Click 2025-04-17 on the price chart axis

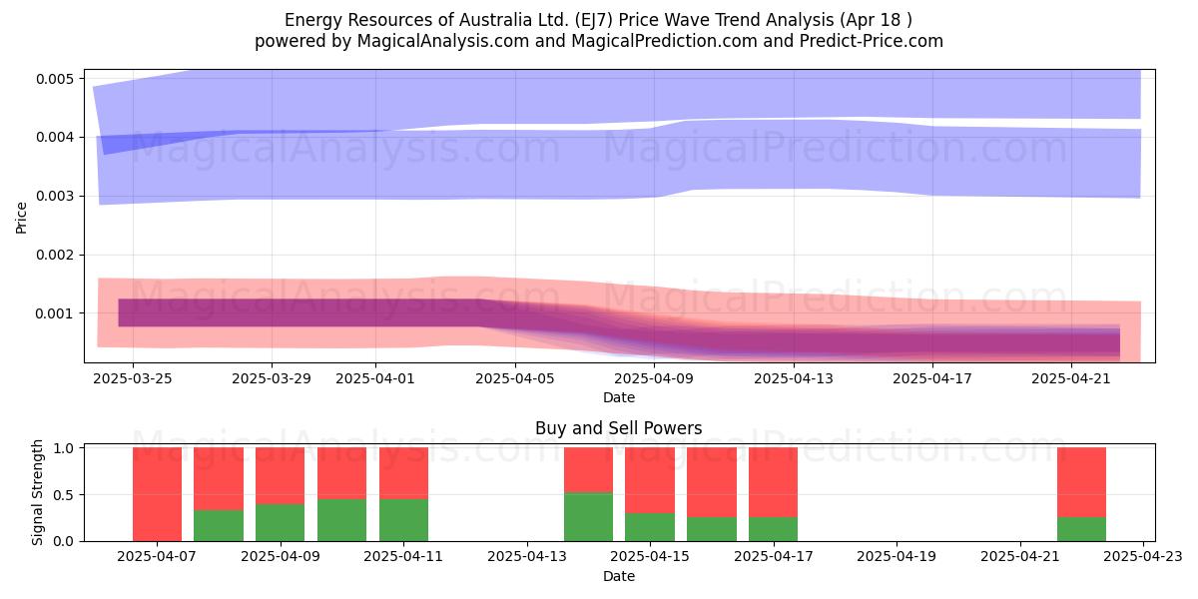click(931, 379)
